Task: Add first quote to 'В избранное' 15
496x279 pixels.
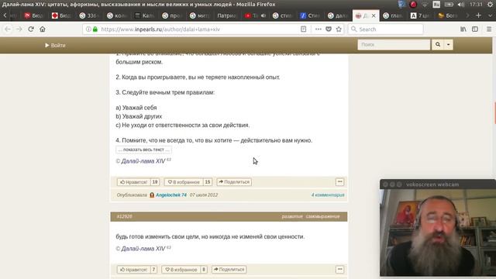Action: tap(188, 182)
